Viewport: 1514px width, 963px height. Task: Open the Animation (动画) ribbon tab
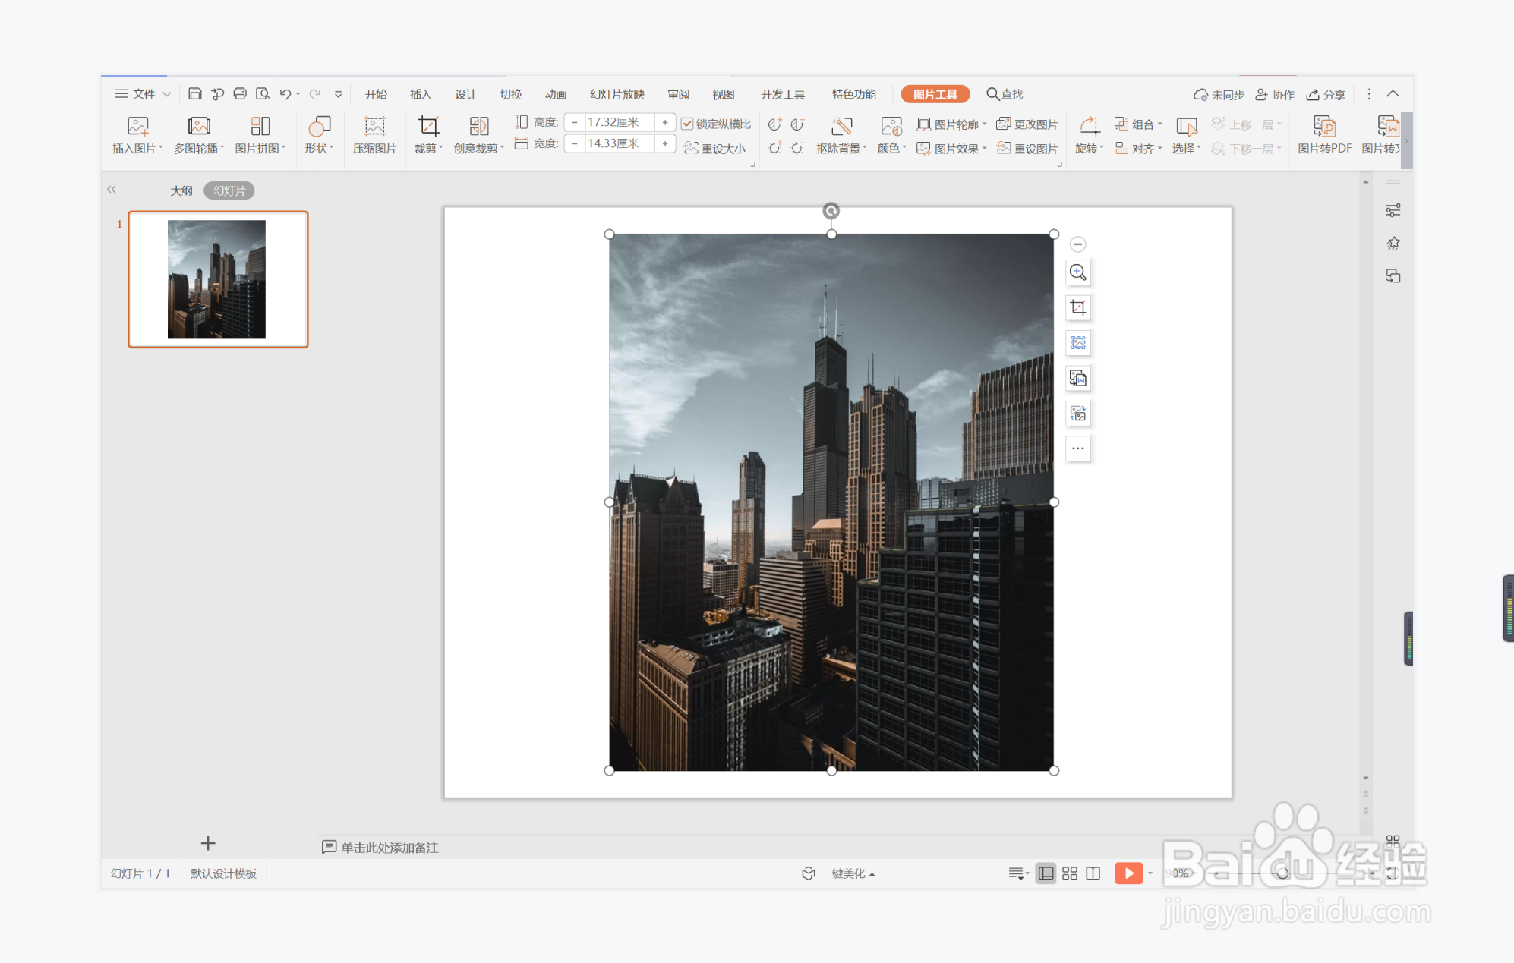pos(556,94)
